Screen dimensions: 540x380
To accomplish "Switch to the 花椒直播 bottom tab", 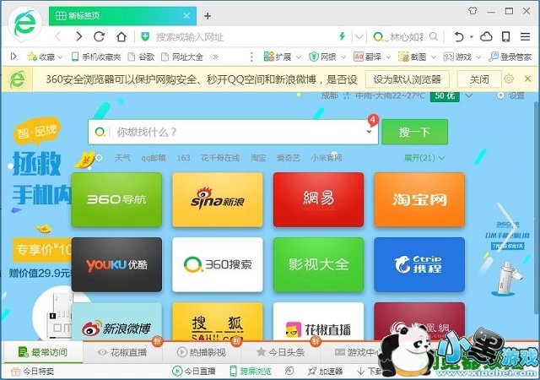I will click(122, 352).
